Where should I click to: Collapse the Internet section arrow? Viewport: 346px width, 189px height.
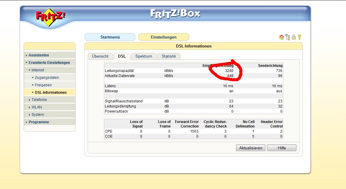coord(29,70)
